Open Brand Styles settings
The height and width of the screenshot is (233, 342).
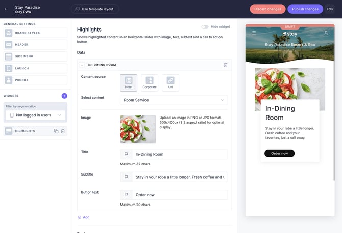pos(35,33)
